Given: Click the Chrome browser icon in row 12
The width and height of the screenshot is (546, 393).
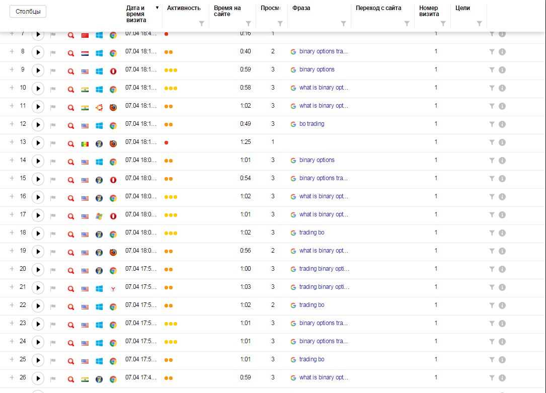Looking at the screenshot, I should coord(113,126).
